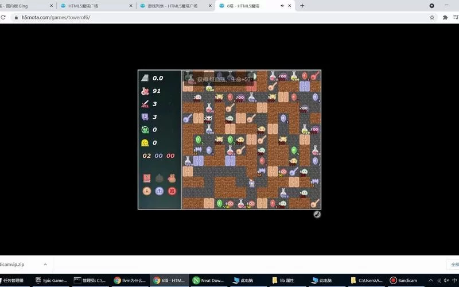Click the yellow key count 02
Viewport: 459px width, 287px height.
click(x=147, y=156)
